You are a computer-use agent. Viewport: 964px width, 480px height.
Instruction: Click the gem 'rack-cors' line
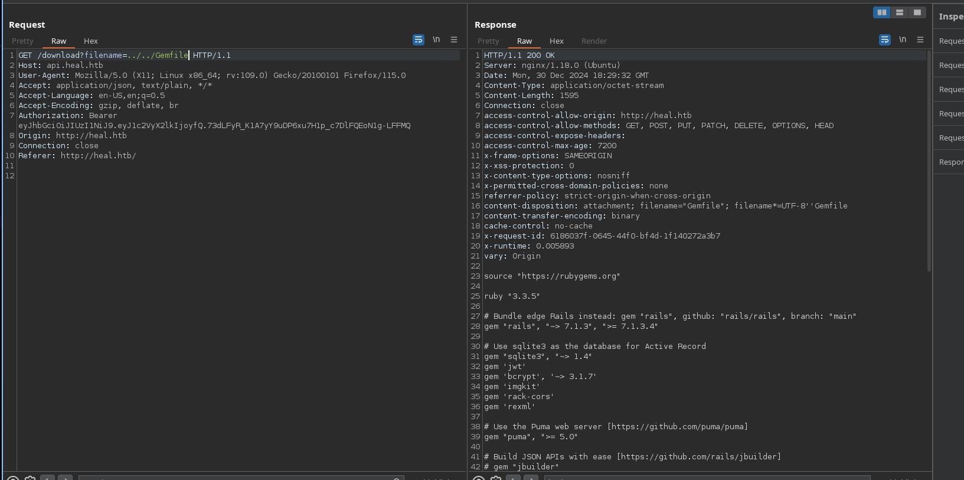tap(519, 397)
